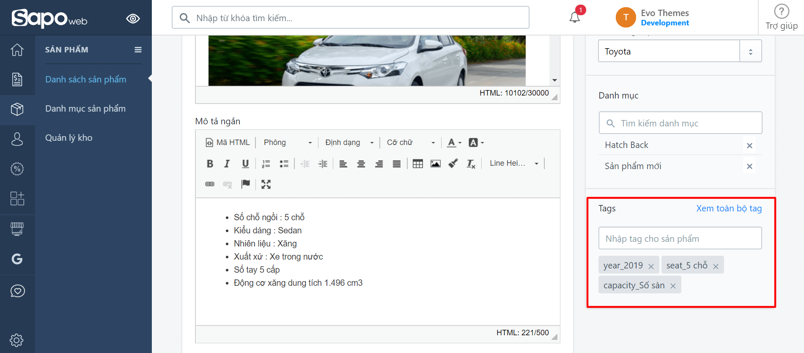
Task: Toggle italic formatting
Action: pos(228,164)
